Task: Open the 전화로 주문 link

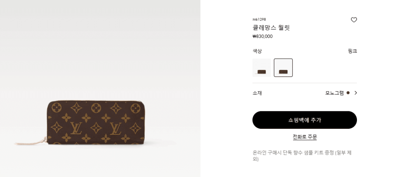Action: (x=305, y=137)
